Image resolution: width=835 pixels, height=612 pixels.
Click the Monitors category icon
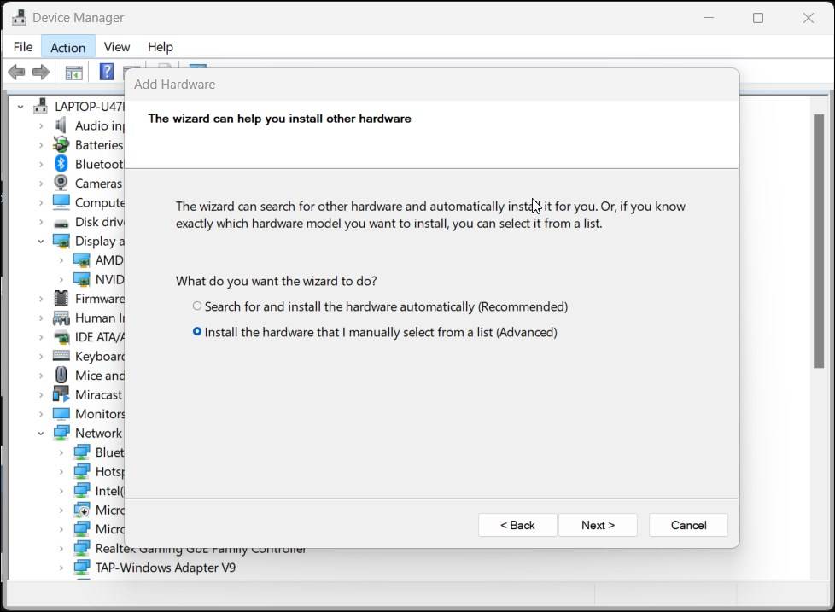[61, 413]
